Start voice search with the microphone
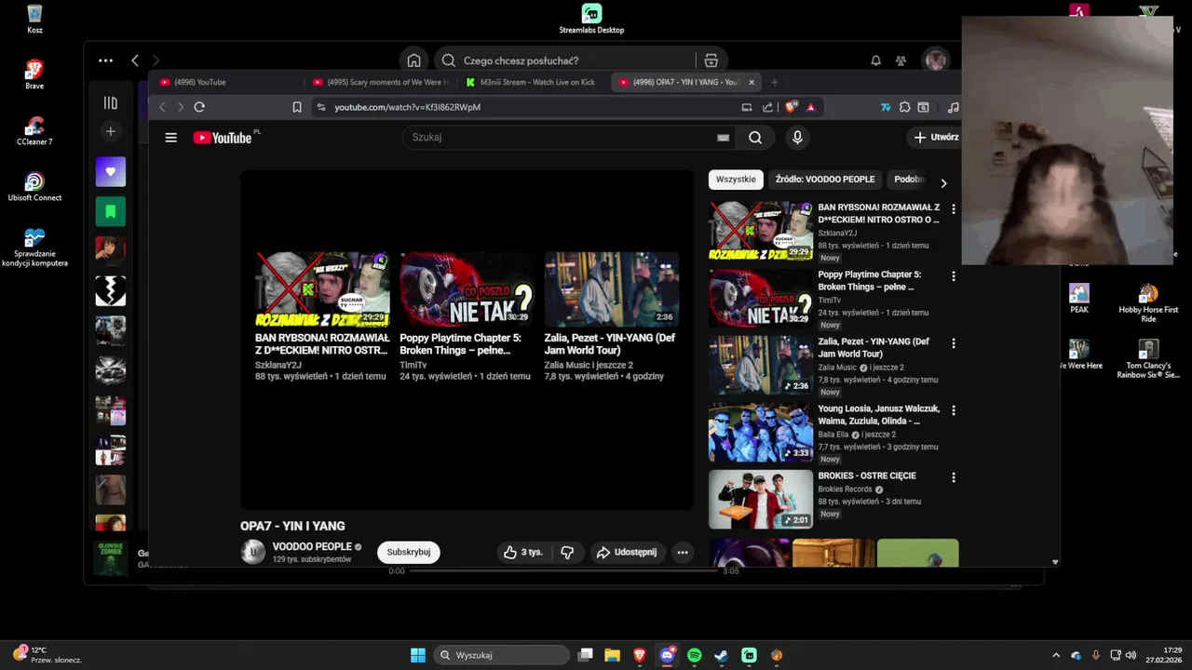Image resolution: width=1192 pixels, height=670 pixels. 797,138
